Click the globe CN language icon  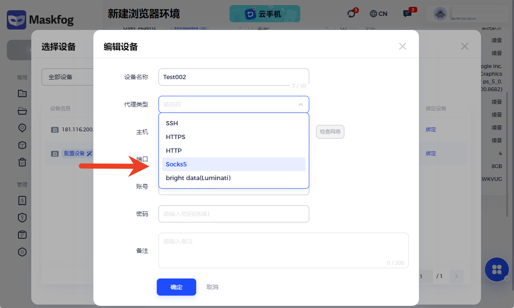(x=378, y=14)
